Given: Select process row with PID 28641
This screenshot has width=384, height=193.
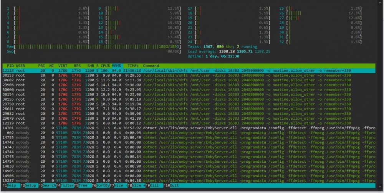Looking at the screenshot, I should [x=189, y=109].
